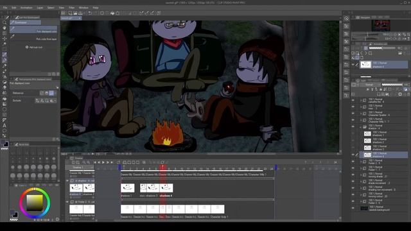Screen dimensions: 411x231
Task: Hide the bottom background layer
Action: click(353, 208)
